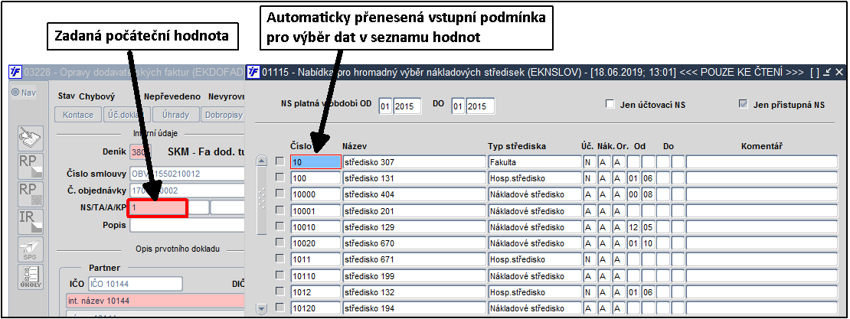Click the empty Popis input field

pyautogui.click(x=187, y=224)
